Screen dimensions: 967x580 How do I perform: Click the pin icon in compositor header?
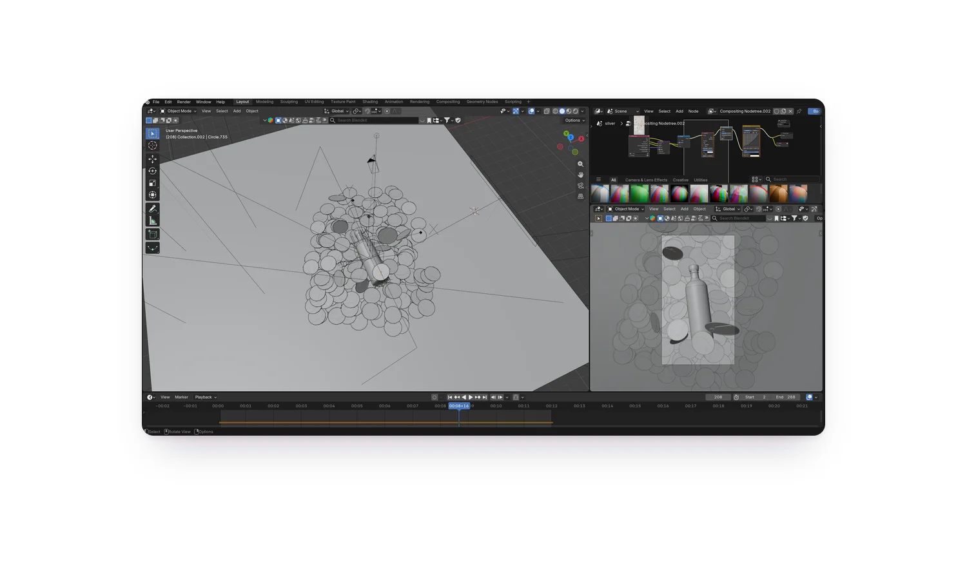click(x=799, y=111)
